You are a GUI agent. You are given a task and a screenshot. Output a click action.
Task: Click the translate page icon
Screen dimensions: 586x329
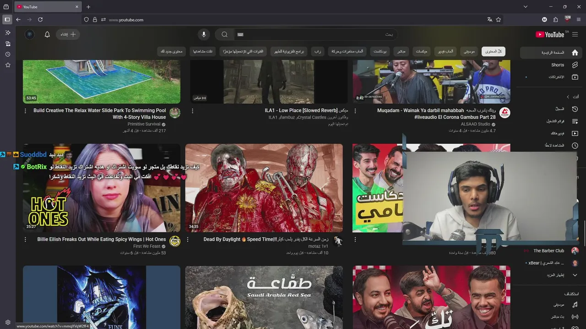click(490, 20)
